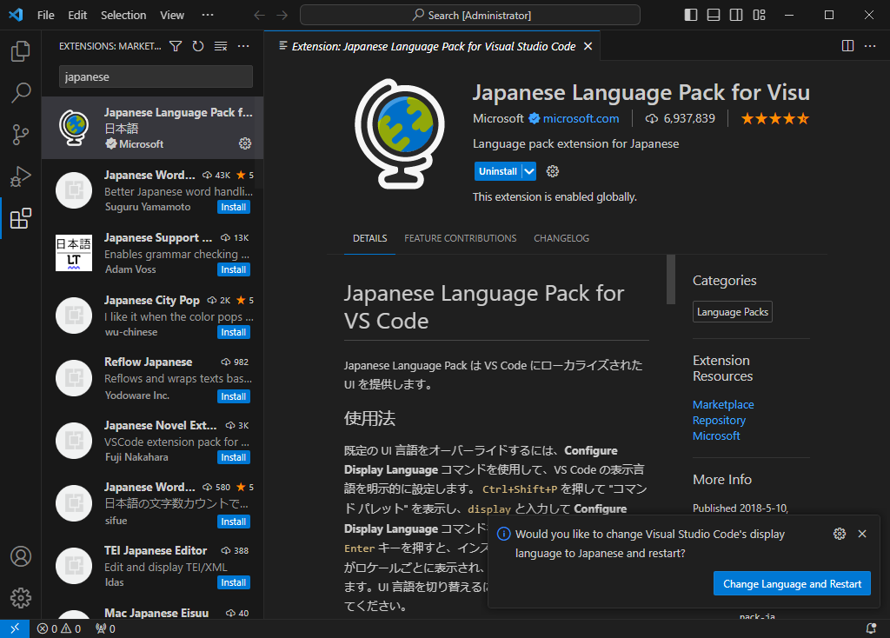Screen dimensions: 890x638
Task: Install the Reflow Japanese extension
Action: 233,396
